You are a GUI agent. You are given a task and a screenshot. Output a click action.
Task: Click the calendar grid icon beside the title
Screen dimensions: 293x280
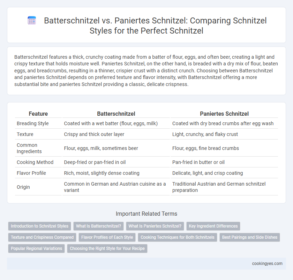(32, 20)
